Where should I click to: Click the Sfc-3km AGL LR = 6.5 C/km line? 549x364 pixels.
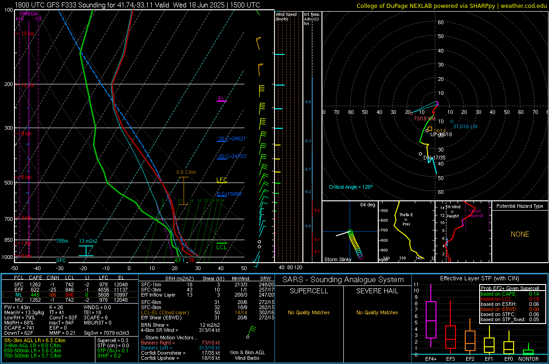tap(35, 340)
